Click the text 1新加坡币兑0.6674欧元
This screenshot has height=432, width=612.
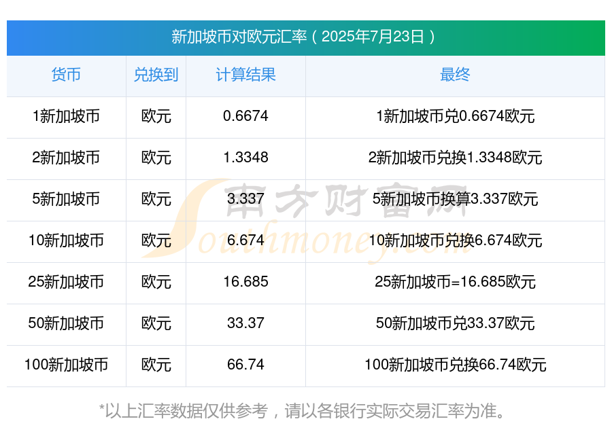coord(455,116)
